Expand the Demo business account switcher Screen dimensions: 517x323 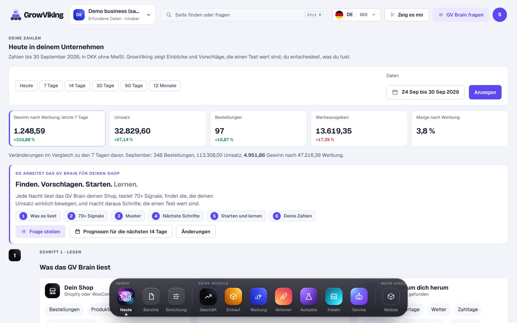[x=112, y=15]
